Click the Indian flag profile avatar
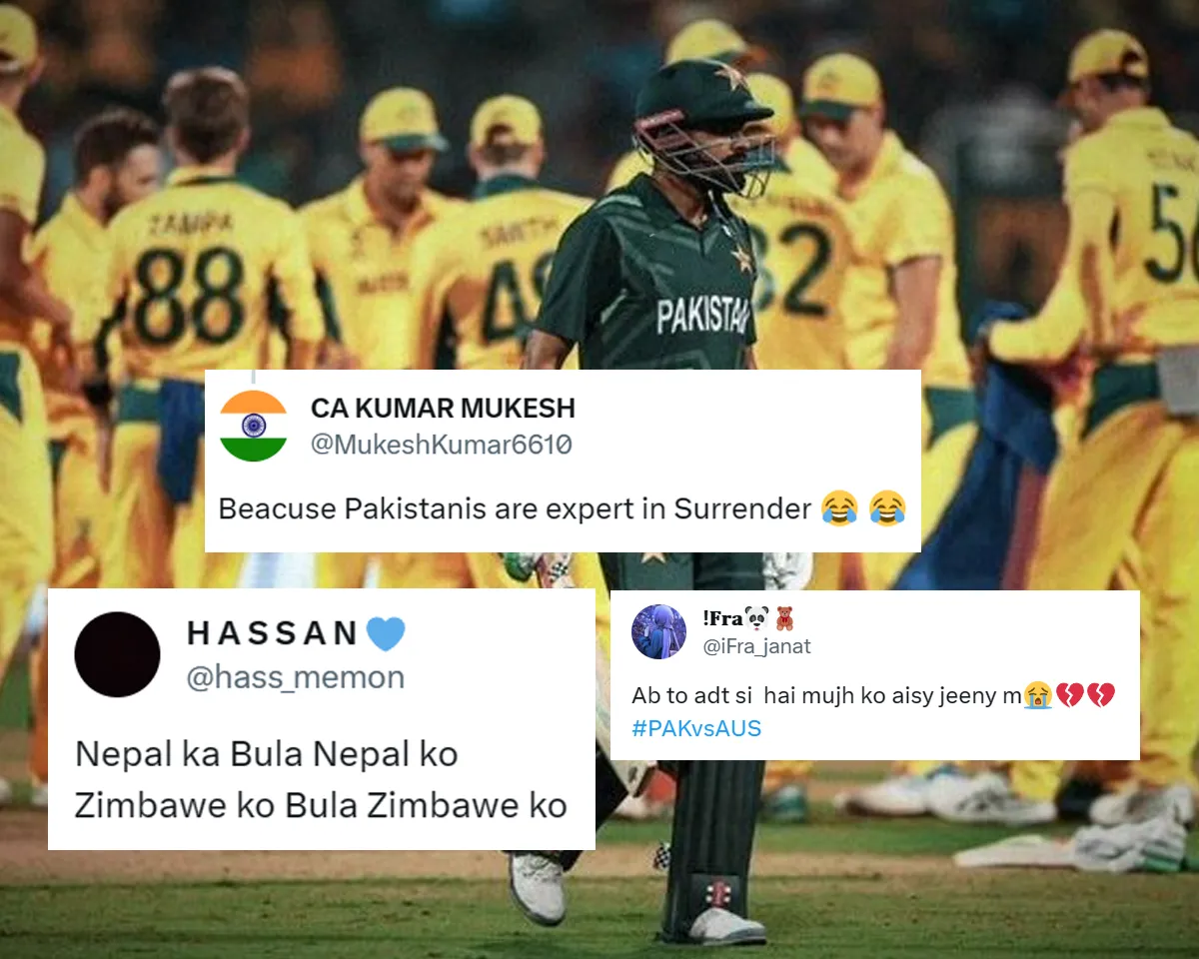Image resolution: width=1199 pixels, height=959 pixels. (x=253, y=426)
